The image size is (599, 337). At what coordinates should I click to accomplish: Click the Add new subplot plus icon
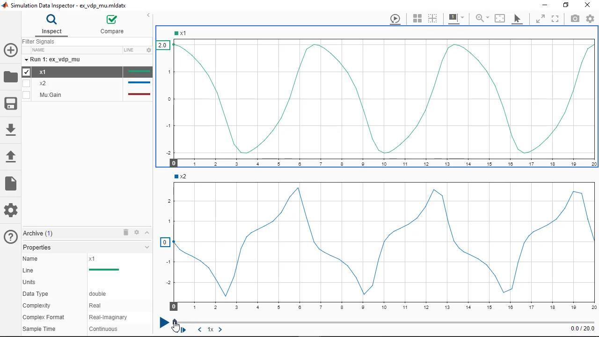point(11,50)
